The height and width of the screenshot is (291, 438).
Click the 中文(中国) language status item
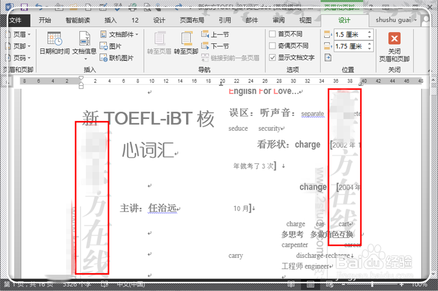131,284
